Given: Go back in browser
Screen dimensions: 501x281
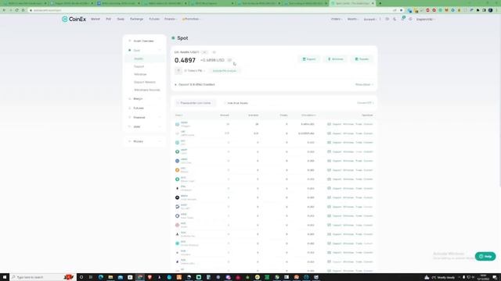Looking at the screenshot, I should [4, 10].
